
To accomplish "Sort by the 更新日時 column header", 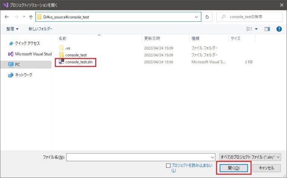I will click(x=152, y=38).
